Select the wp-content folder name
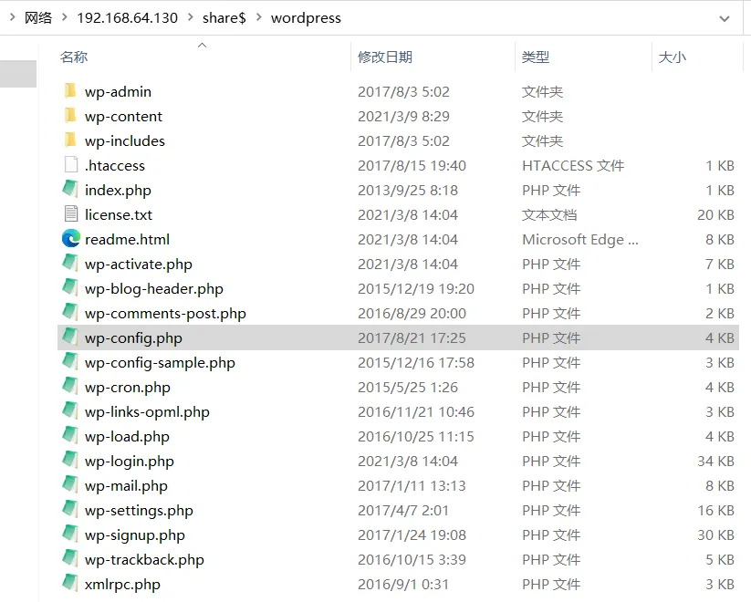Screen dimensions: 751x602 tap(123, 117)
